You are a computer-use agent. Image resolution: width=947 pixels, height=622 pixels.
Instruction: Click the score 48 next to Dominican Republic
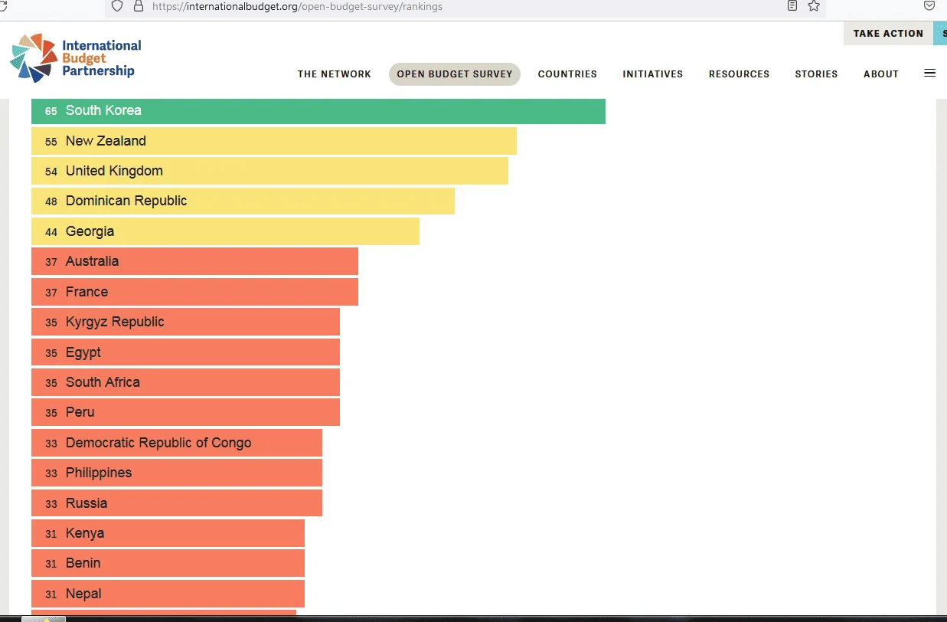pyautogui.click(x=51, y=201)
